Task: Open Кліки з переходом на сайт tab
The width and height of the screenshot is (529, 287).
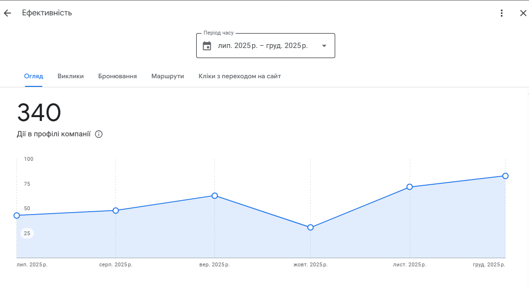Action: click(239, 76)
